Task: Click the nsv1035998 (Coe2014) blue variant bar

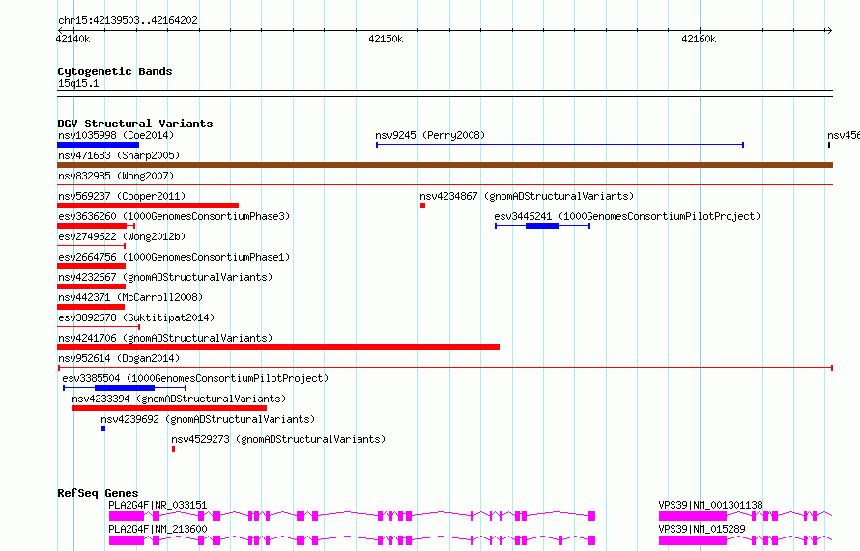Action: tap(99, 145)
